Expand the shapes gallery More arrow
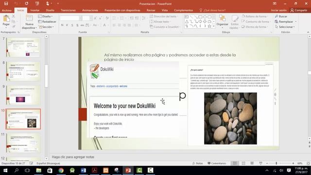Screen dimensions: 311x175 coord(214,26)
